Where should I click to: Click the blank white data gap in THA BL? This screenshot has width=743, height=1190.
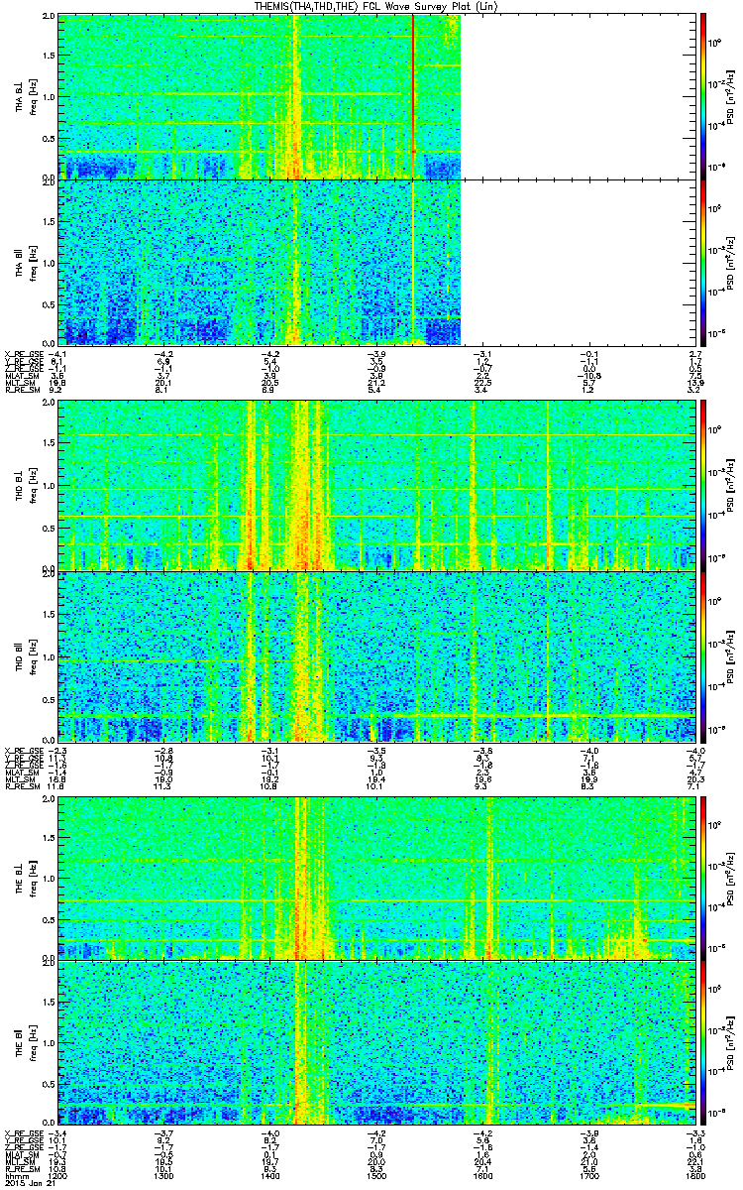tap(575, 96)
